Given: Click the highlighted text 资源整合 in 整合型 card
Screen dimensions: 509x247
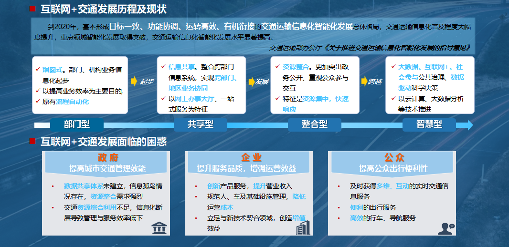Looking at the screenshot, I should point(296,67).
